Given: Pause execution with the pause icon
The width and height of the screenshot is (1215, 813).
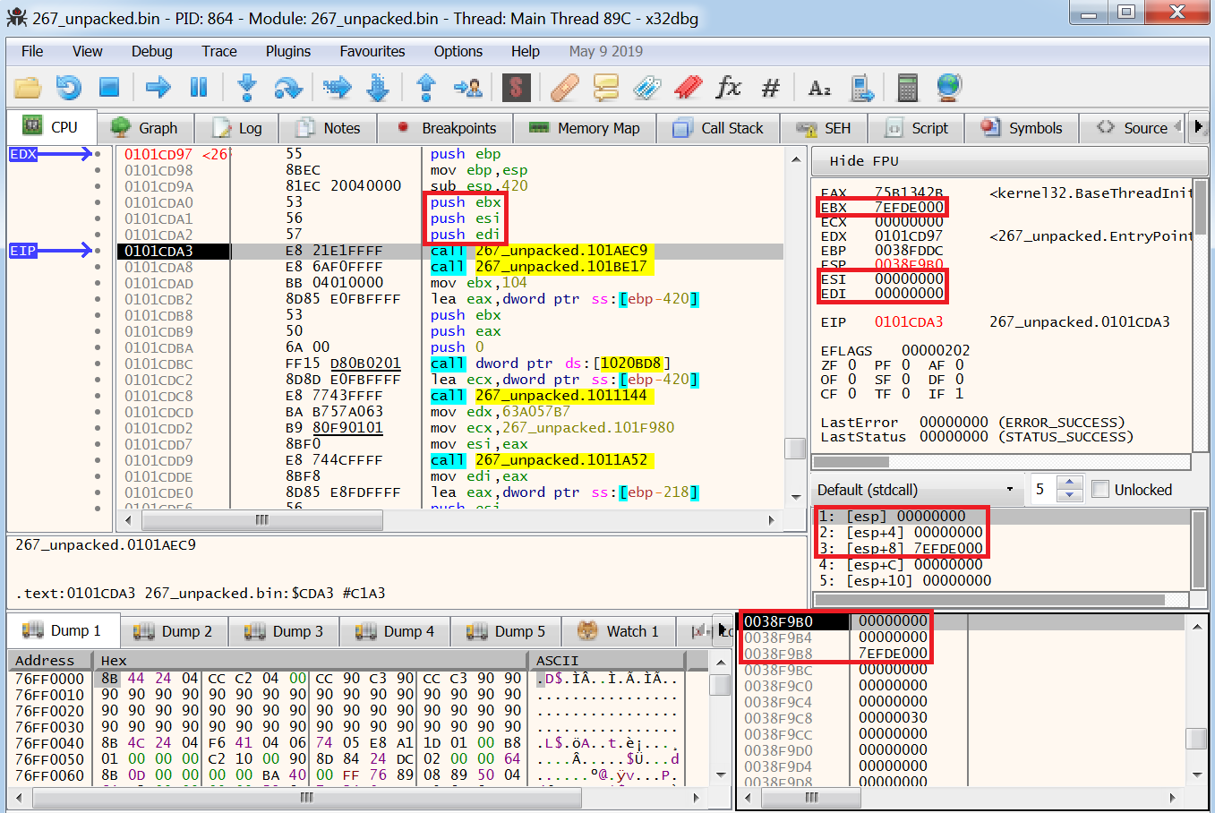Looking at the screenshot, I should tap(199, 88).
